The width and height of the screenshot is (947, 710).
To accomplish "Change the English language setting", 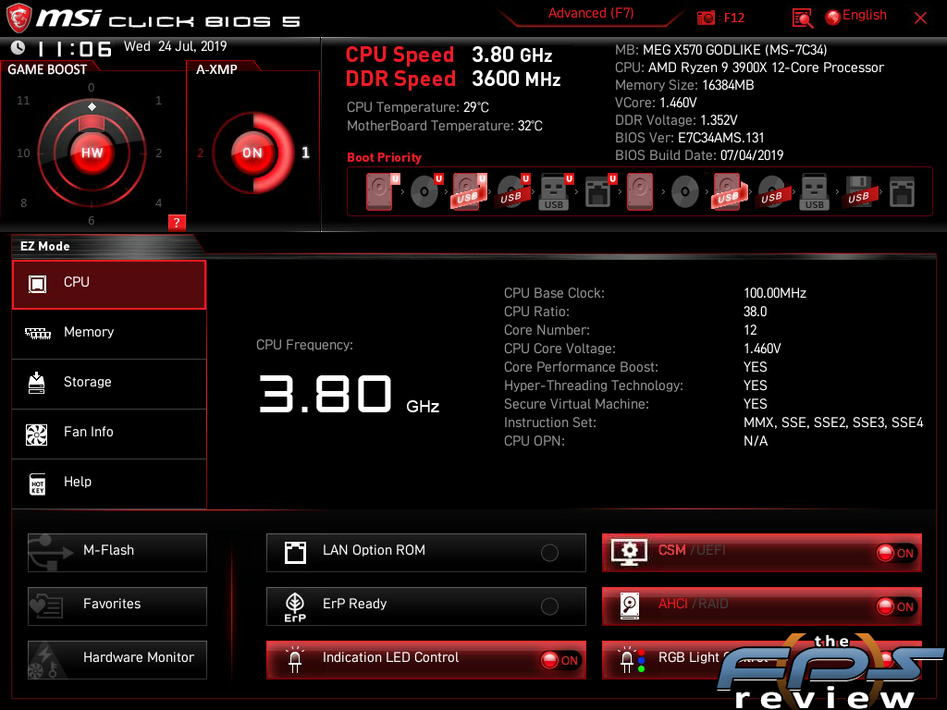I will tap(856, 16).
